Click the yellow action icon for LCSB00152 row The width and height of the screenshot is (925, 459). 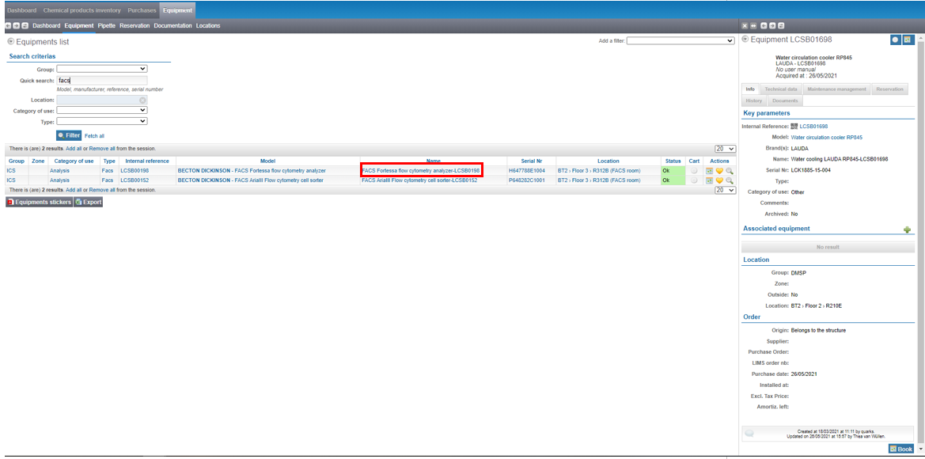pyautogui.click(x=719, y=180)
